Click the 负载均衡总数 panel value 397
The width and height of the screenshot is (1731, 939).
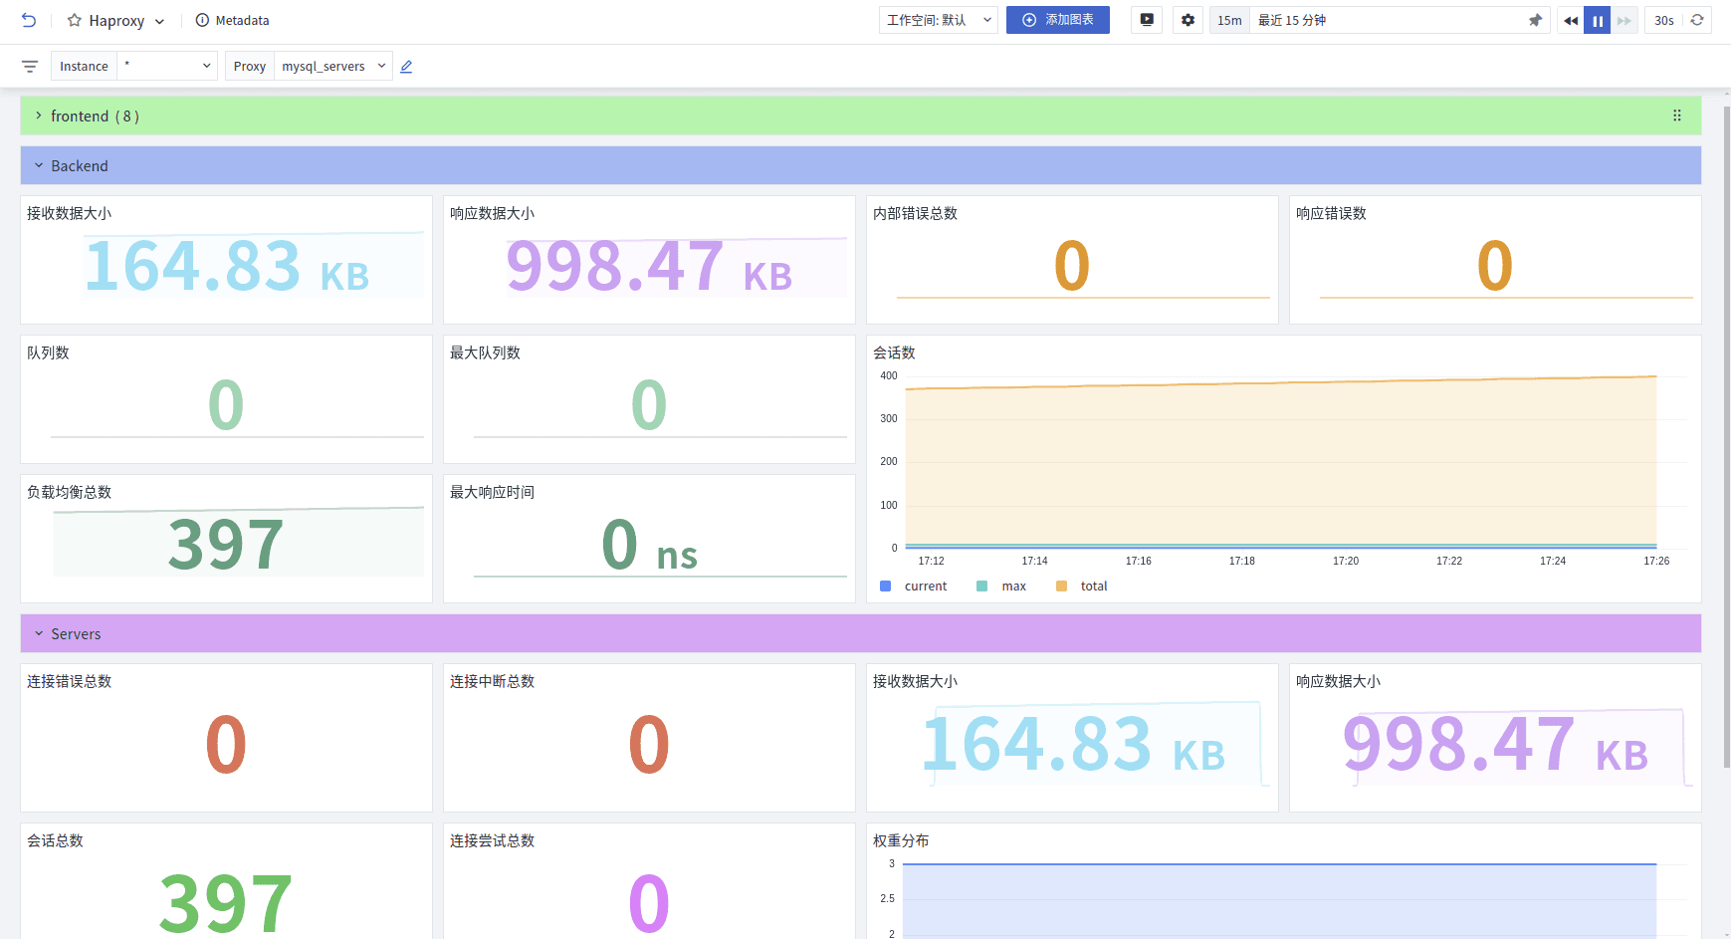[x=226, y=545]
